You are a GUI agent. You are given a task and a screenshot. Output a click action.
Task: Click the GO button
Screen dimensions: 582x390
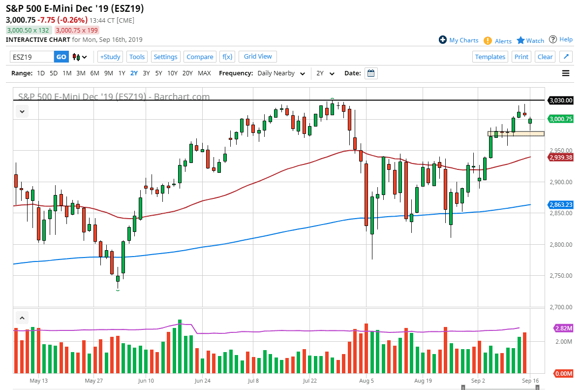point(61,57)
